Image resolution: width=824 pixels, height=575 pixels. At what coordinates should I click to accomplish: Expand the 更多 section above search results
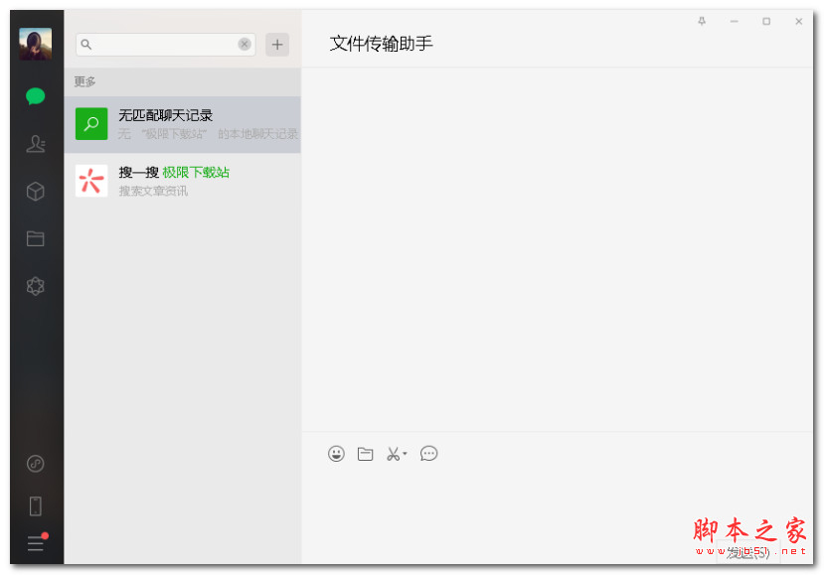tap(83, 81)
